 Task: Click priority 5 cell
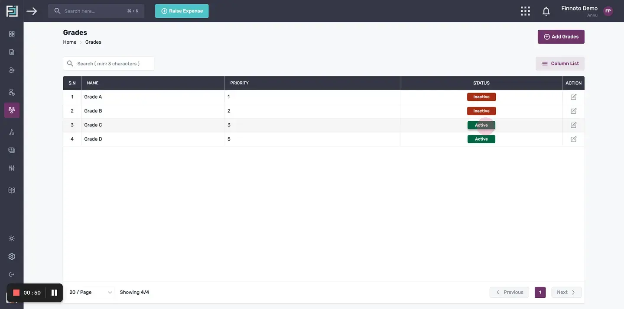tap(312, 139)
